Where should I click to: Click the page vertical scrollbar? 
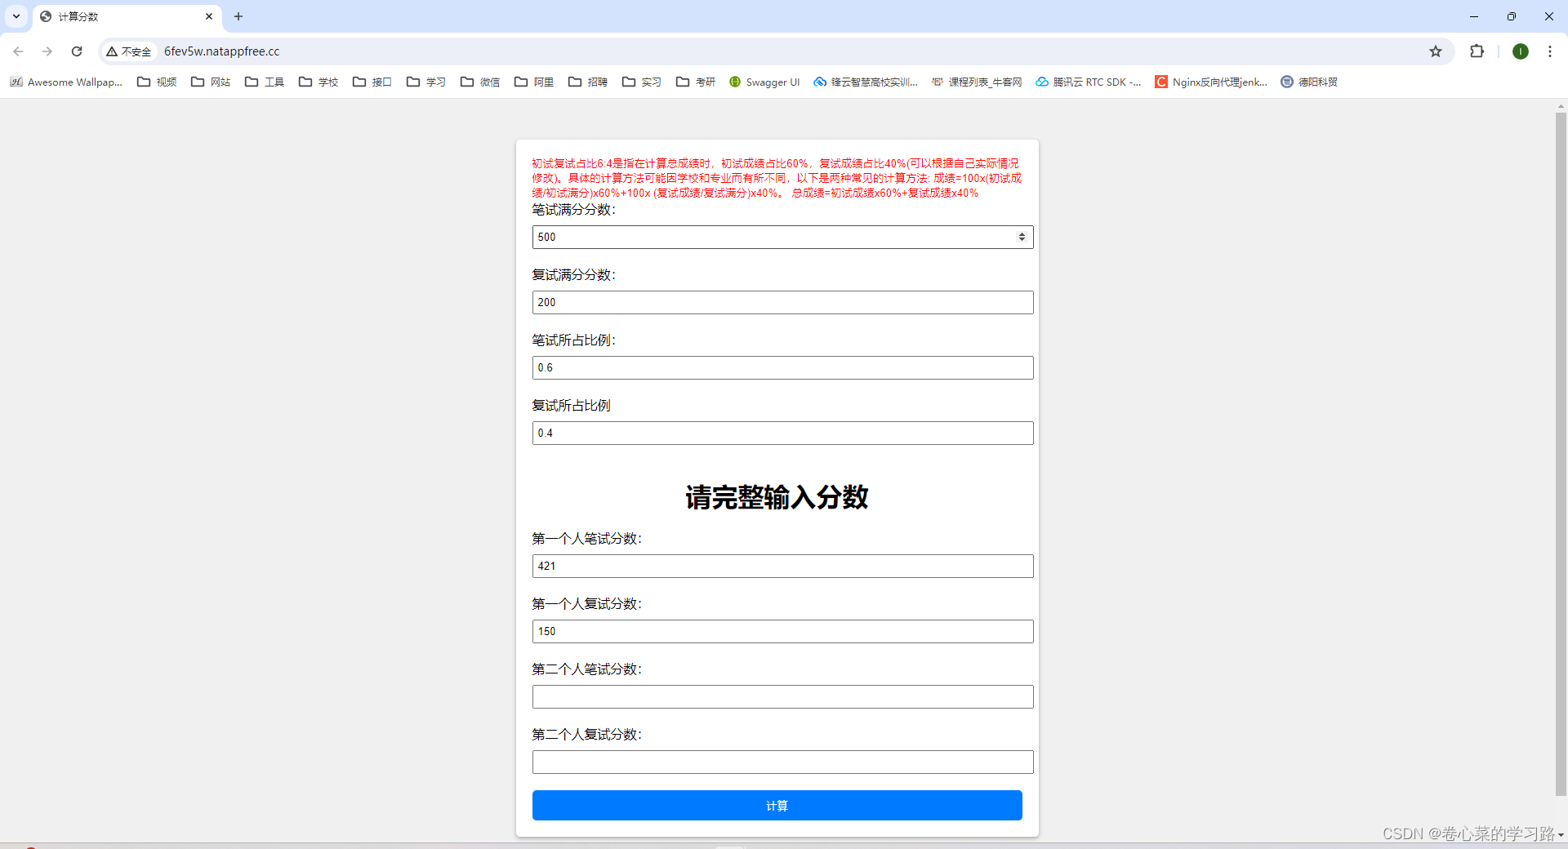[x=1561, y=453]
